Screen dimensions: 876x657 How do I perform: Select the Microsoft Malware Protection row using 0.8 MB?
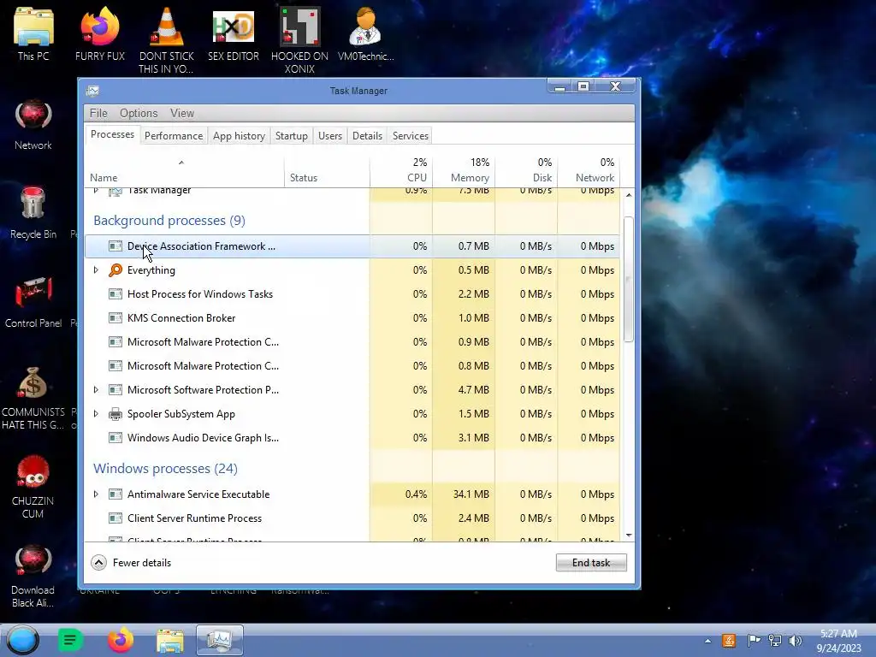click(x=352, y=366)
